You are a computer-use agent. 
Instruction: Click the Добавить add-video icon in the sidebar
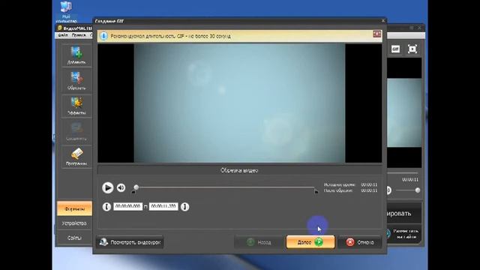pyautogui.click(x=76, y=55)
